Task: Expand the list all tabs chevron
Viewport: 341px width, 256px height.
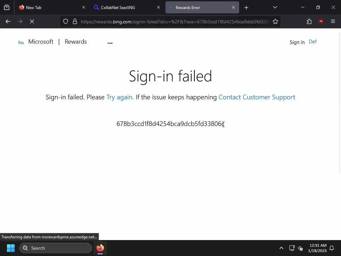Action: click(x=275, y=7)
